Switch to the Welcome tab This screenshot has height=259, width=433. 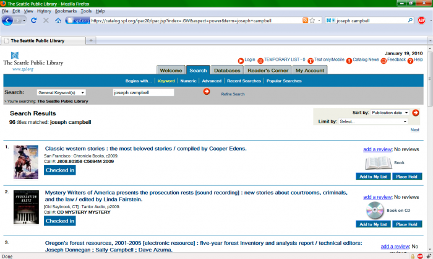coord(171,70)
